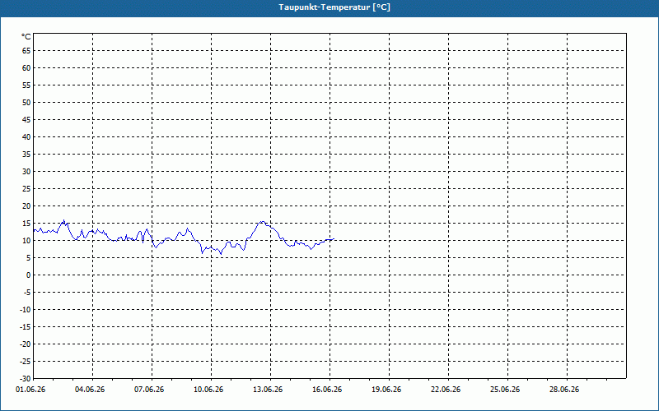Click the -5 y-axis value
Image resolution: width=659 pixels, height=411 pixels.
[x=27, y=293]
